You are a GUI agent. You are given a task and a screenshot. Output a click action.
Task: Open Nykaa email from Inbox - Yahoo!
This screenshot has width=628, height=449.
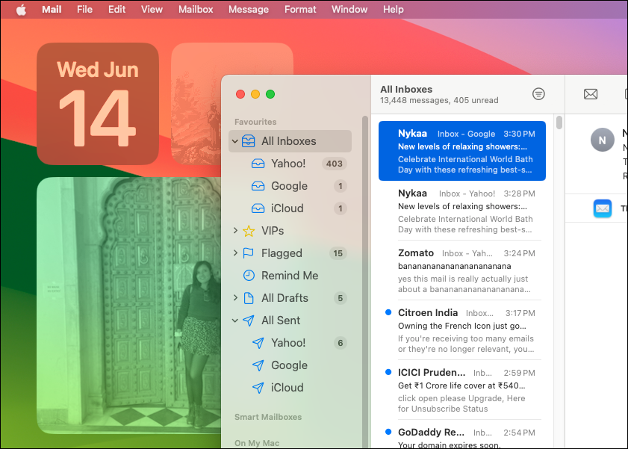[x=461, y=211]
